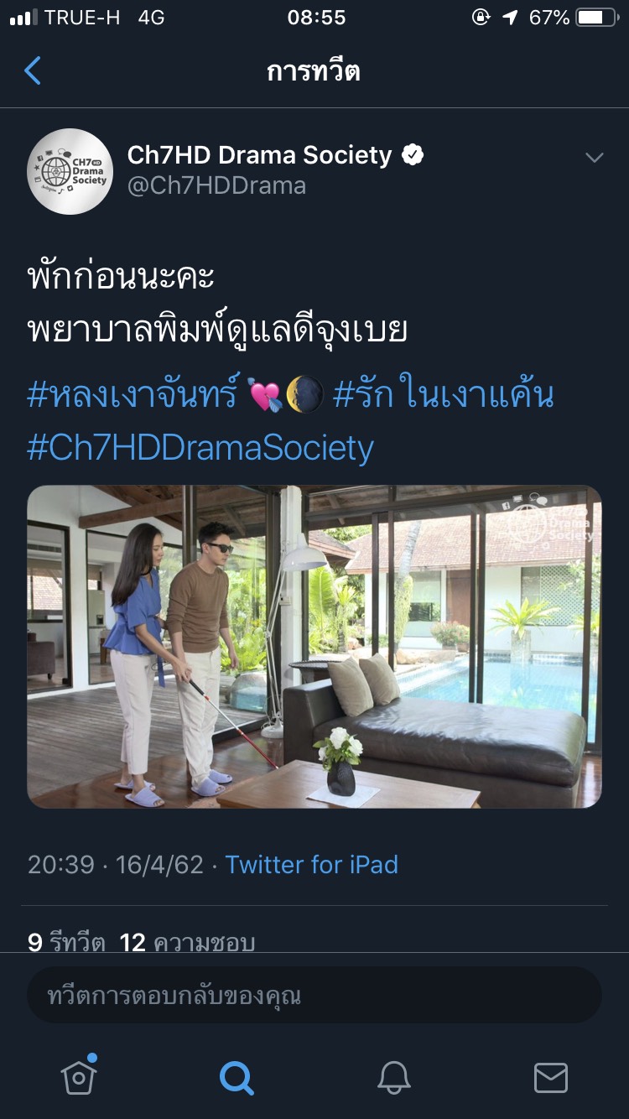Tap the #รักในเงาแค้น hashtag
This screenshot has height=1119, width=629.
click(444, 394)
